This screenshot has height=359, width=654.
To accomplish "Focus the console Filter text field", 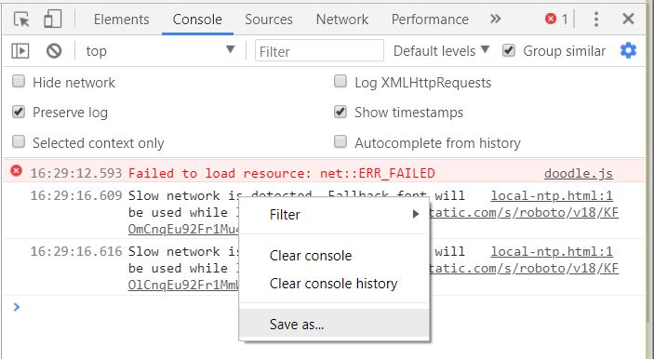I will coord(319,51).
